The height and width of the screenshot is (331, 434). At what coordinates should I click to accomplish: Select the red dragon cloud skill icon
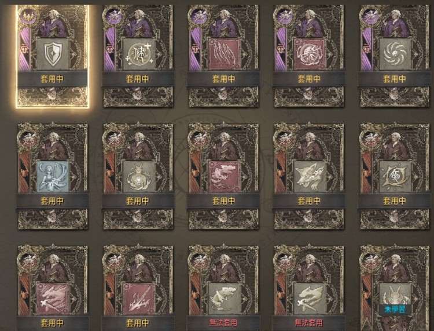pyautogui.click(x=224, y=177)
